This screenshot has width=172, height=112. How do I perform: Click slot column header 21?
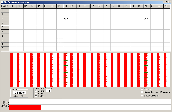pos(154,6)
